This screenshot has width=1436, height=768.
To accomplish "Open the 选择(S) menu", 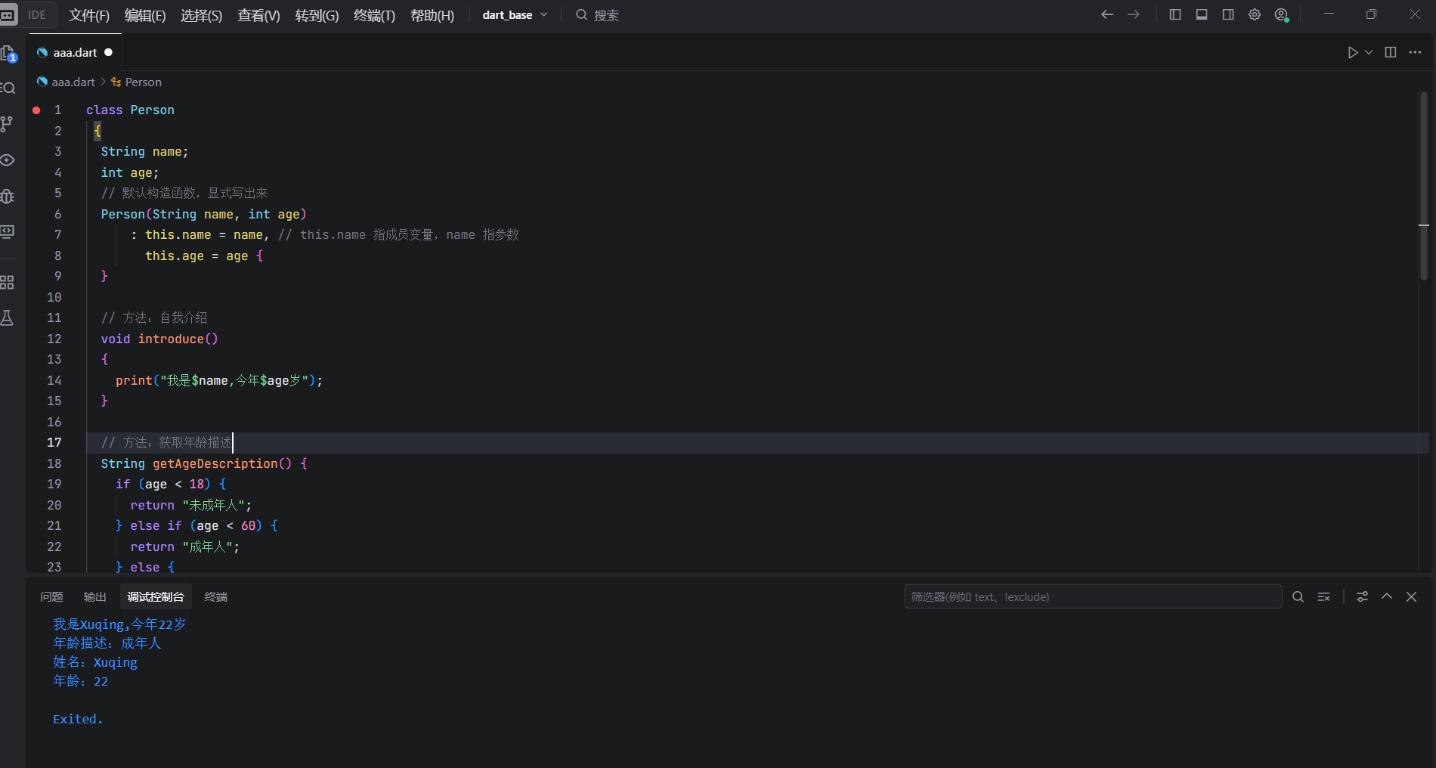I will (x=202, y=15).
